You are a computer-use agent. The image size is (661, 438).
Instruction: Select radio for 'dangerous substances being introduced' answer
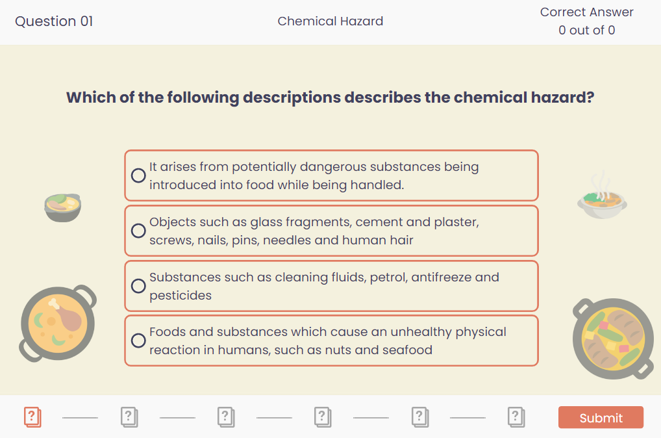point(138,175)
